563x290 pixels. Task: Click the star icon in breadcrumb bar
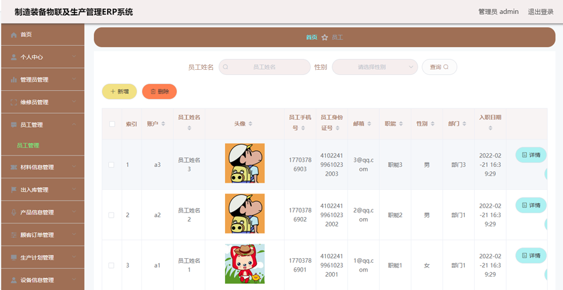pos(325,37)
